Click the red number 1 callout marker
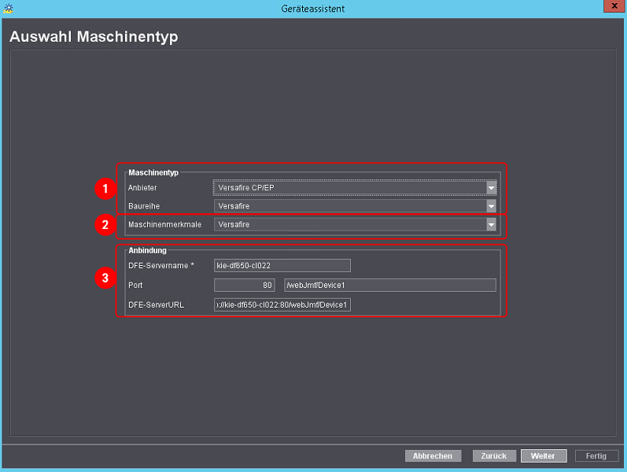This screenshot has width=627, height=472. tap(103, 189)
